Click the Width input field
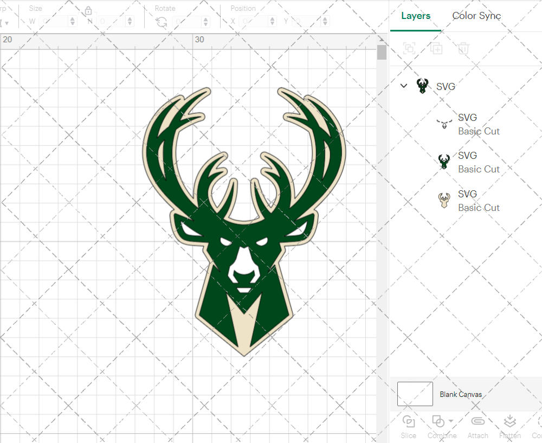Viewport: 542px width, 443px height. point(54,22)
